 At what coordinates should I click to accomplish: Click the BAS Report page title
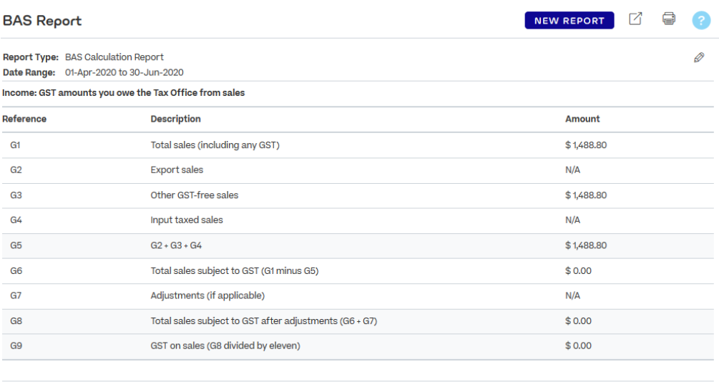(x=42, y=21)
